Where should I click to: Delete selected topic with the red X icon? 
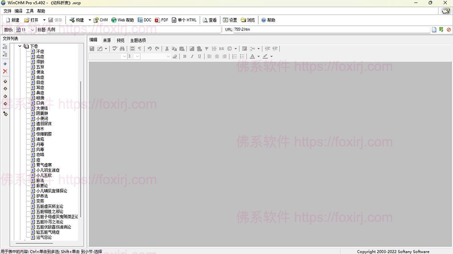pyautogui.click(x=5, y=71)
